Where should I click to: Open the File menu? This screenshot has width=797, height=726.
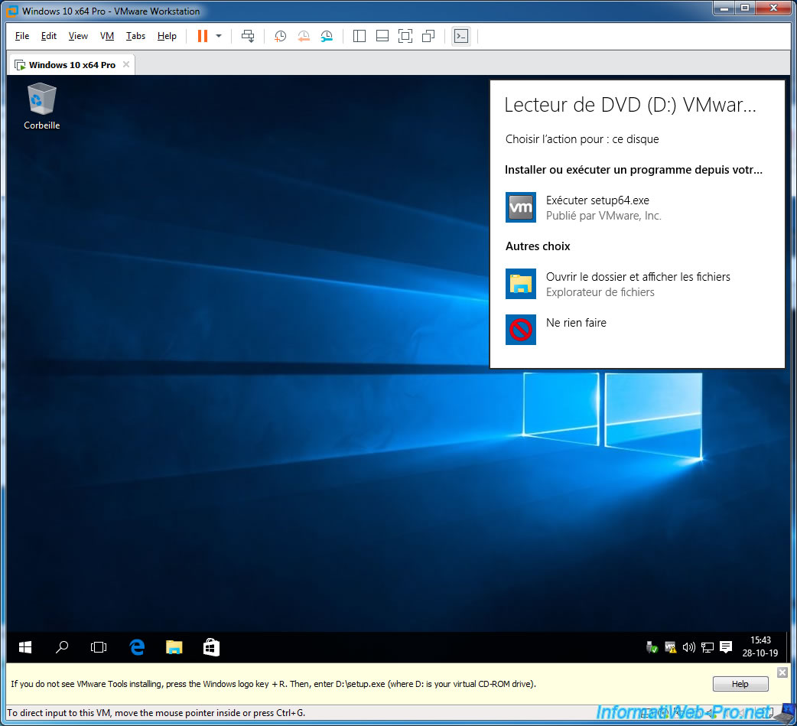pyautogui.click(x=22, y=36)
